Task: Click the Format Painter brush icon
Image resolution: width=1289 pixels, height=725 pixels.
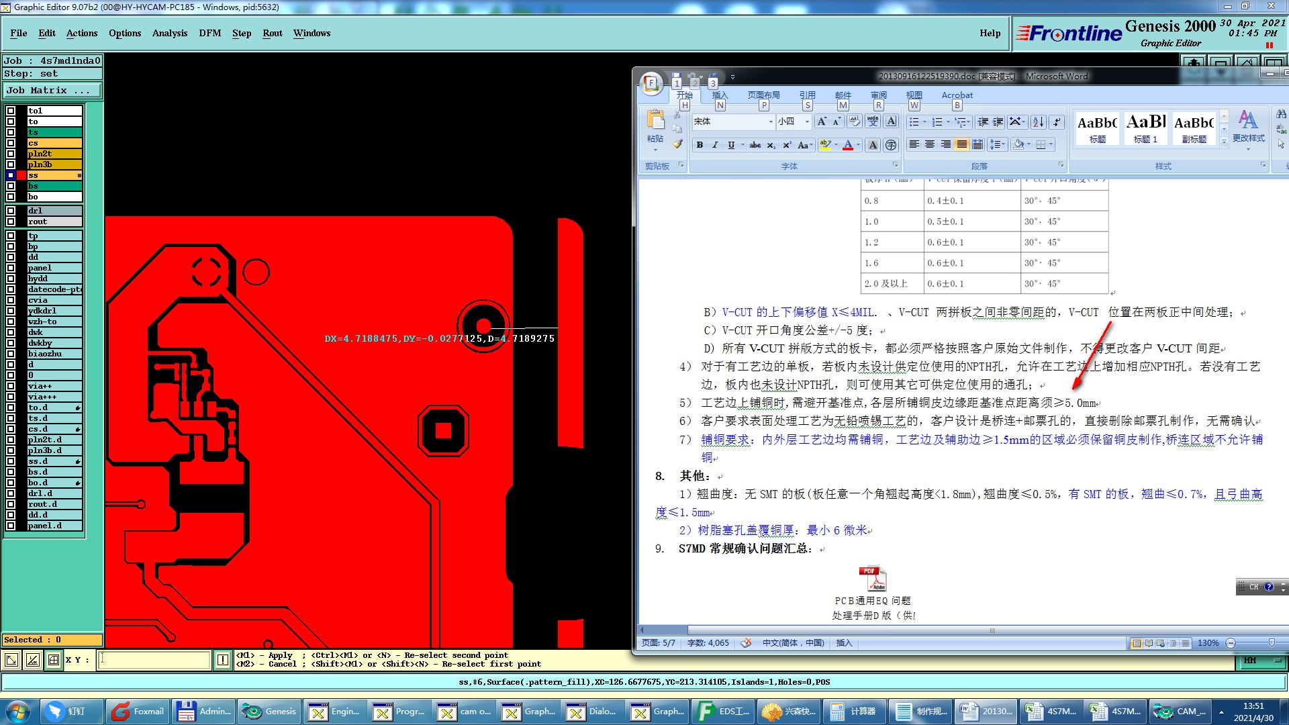Action: (x=677, y=144)
